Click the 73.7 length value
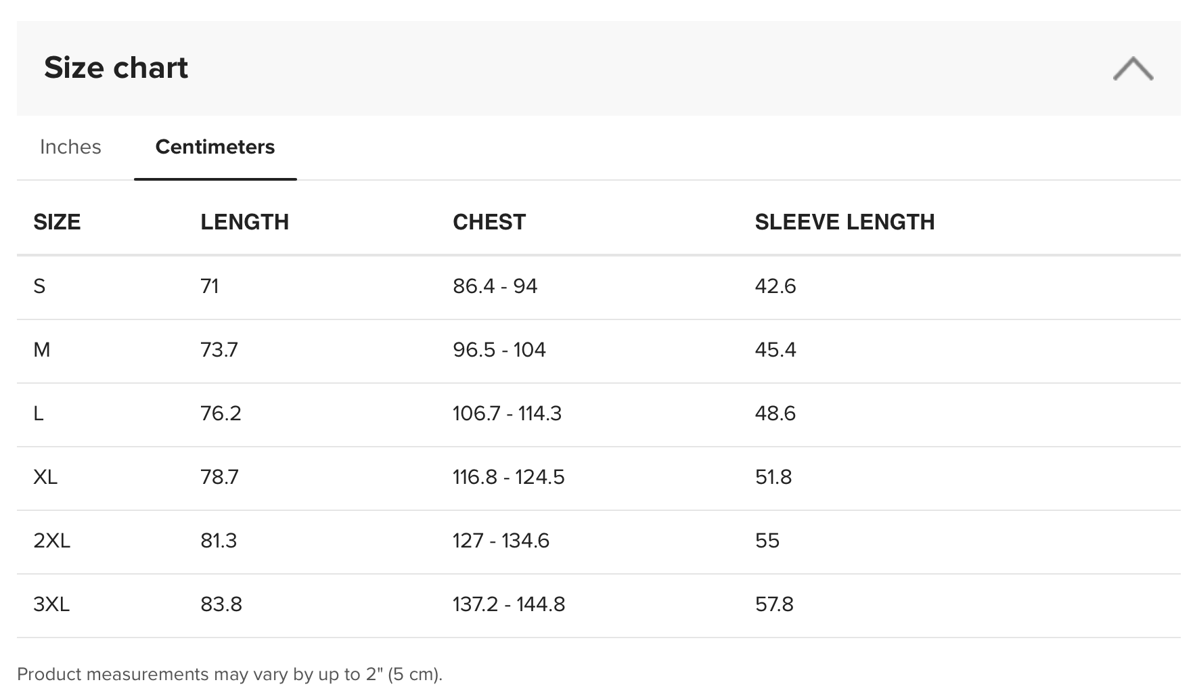Image resolution: width=1195 pixels, height=693 pixels. 219,350
